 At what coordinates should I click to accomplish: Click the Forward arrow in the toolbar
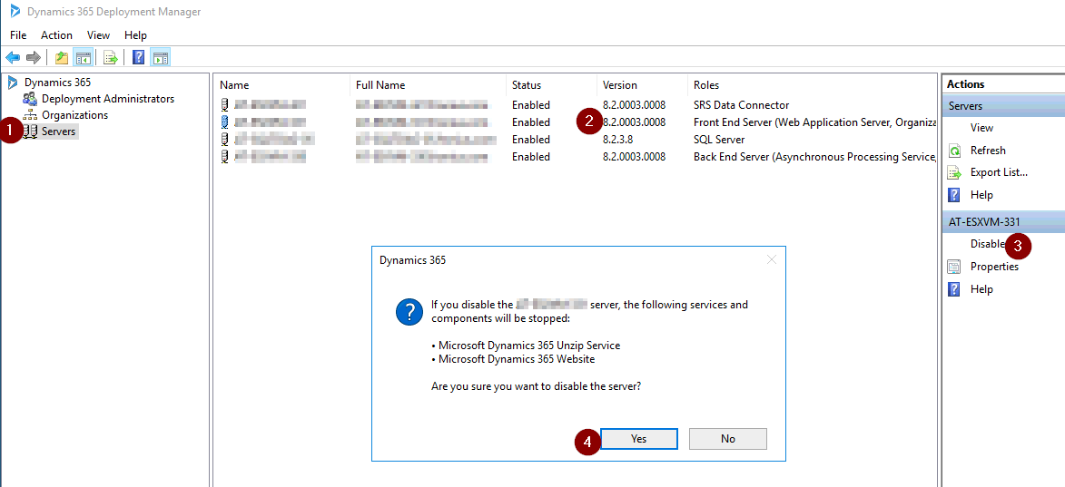[34, 58]
